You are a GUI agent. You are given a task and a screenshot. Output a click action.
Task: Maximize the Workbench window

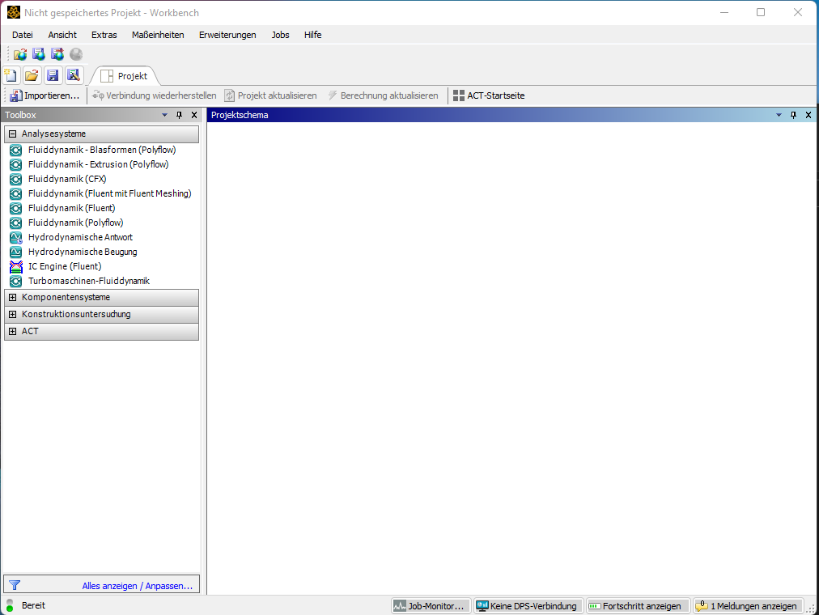[x=761, y=12]
